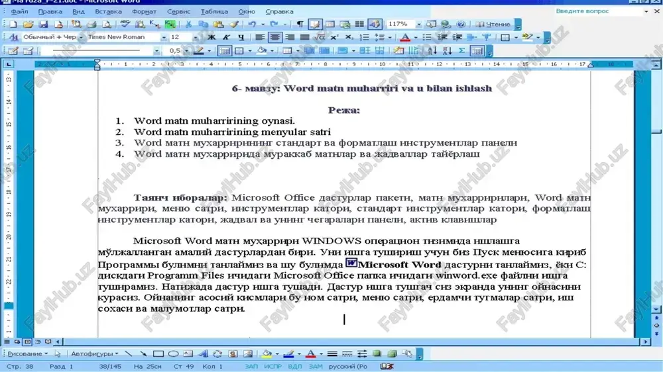Screen dimensions: 663x372
Task: Insert an Excel worksheet
Action: [x=345, y=24]
